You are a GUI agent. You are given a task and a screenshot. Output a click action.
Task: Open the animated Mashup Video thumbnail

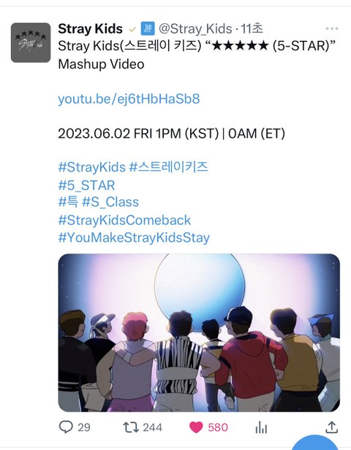tap(199, 332)
